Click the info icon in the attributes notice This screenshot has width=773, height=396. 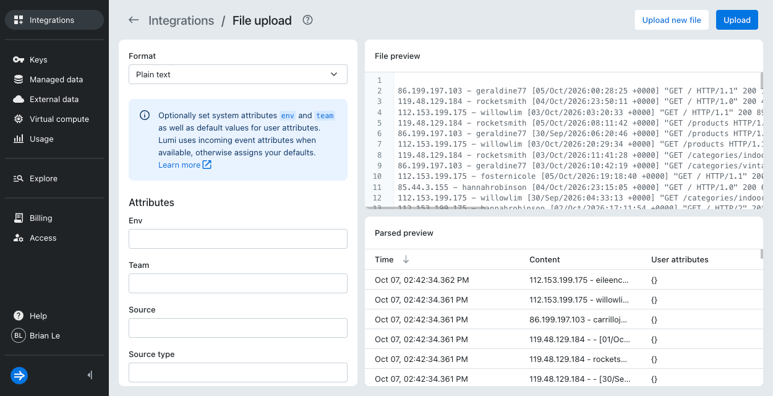(145, 115)
